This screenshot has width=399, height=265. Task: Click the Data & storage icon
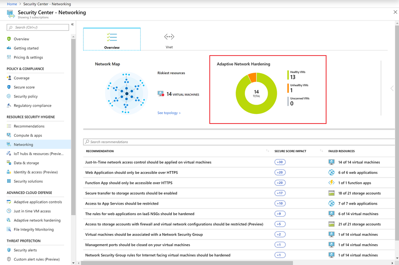click(9, 163)
